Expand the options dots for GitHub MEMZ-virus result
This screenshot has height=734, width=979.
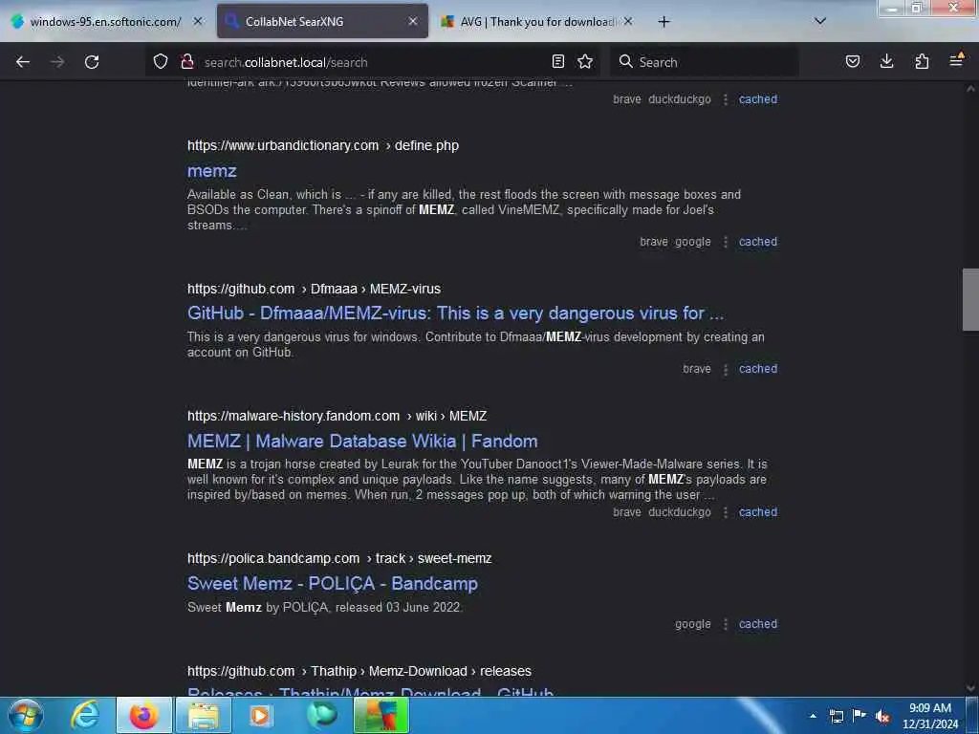726,370
